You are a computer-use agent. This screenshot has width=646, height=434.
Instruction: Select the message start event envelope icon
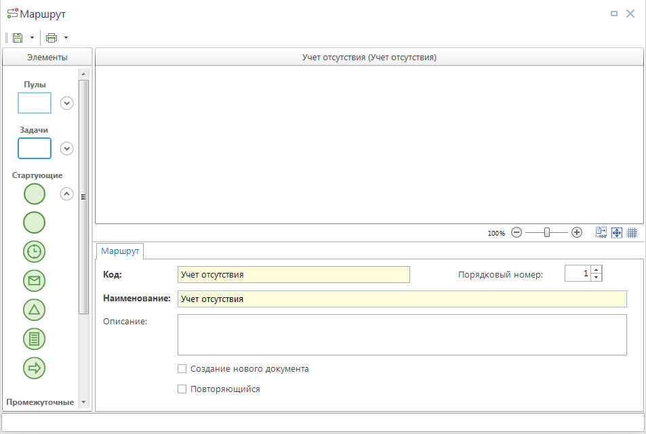(x=35, y=280)
